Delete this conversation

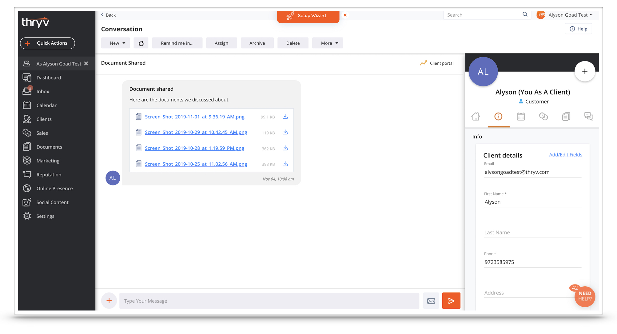[x=293, y=43]
